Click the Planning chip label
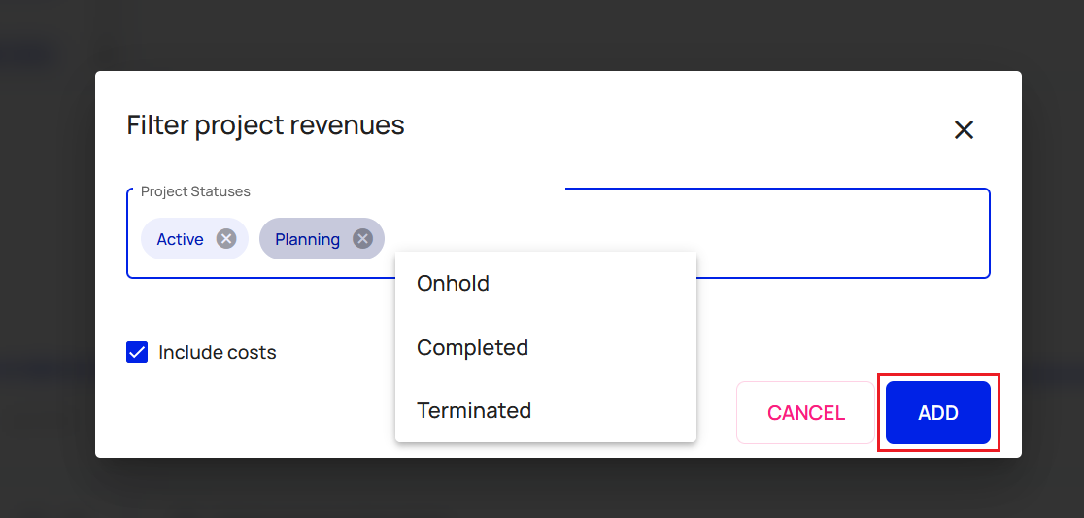Image resolution: width=1084 pixels, height=518 pixels. tap(307, 239)
